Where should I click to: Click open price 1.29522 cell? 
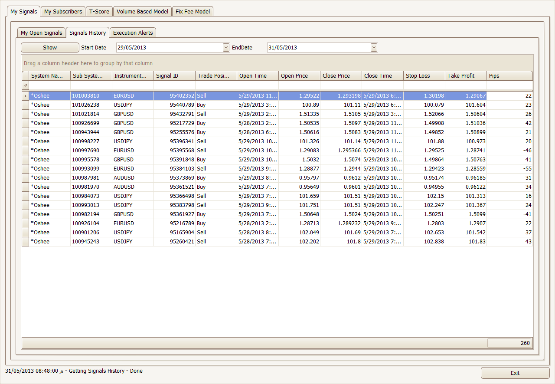coord(299,96)
